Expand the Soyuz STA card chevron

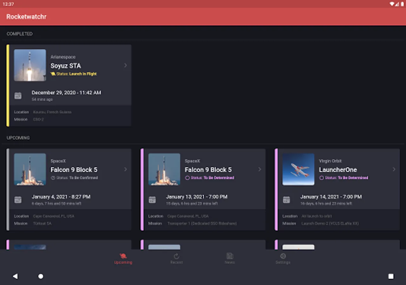(x=125, y=65)
